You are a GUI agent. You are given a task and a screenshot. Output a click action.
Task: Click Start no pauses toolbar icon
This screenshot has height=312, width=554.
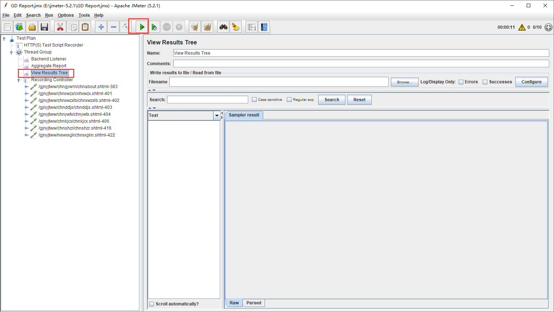coord(154,27)
